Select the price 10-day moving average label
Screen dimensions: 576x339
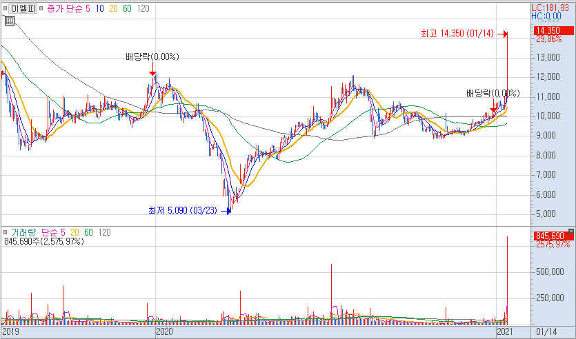pyautogui.click(x=99, y=8)
